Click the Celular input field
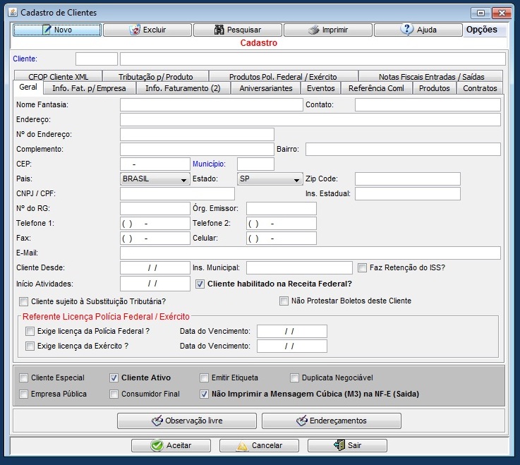520x465 pixels. [282, 238]
